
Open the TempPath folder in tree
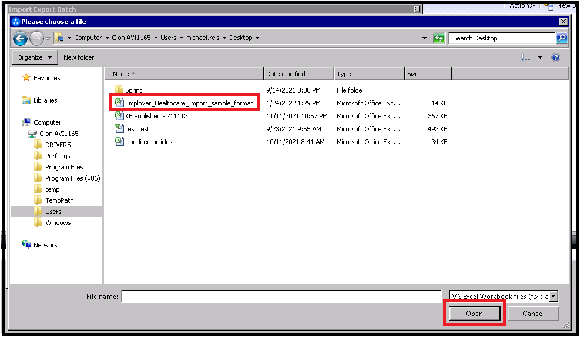[59, 200]
